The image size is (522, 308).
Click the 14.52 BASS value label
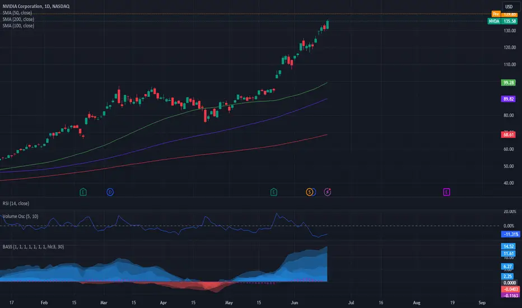click(509, 246)
